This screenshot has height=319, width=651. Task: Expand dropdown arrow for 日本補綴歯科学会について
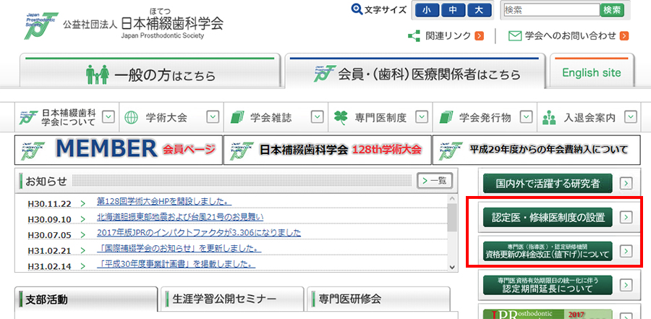coord(109,117)
